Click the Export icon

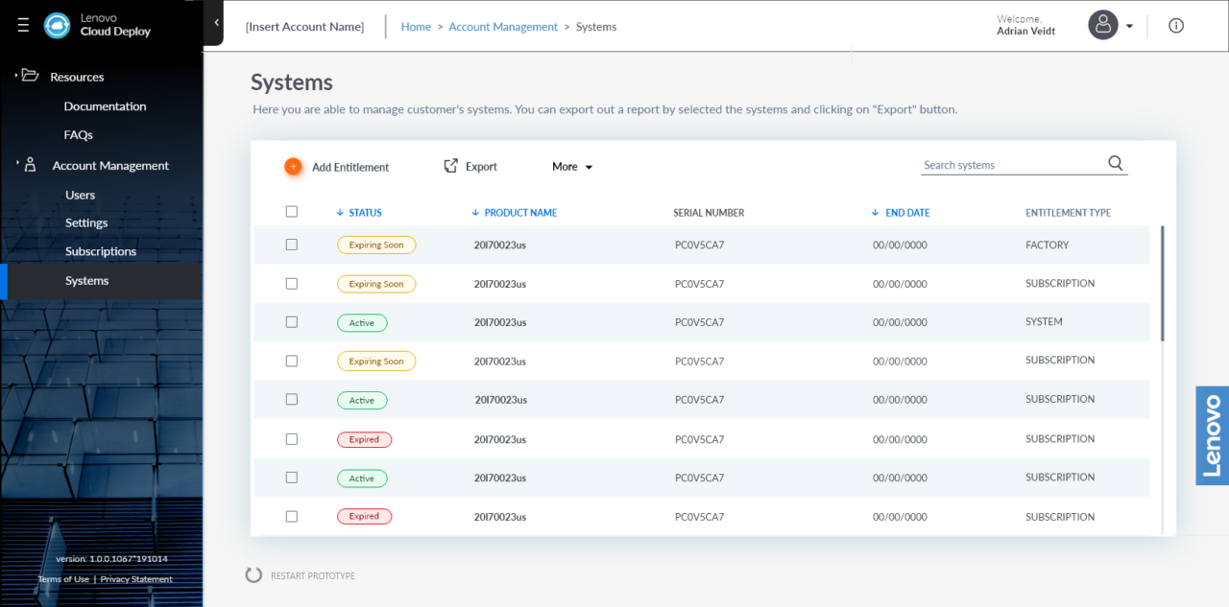pyautogui.click(x=449, y=165)
